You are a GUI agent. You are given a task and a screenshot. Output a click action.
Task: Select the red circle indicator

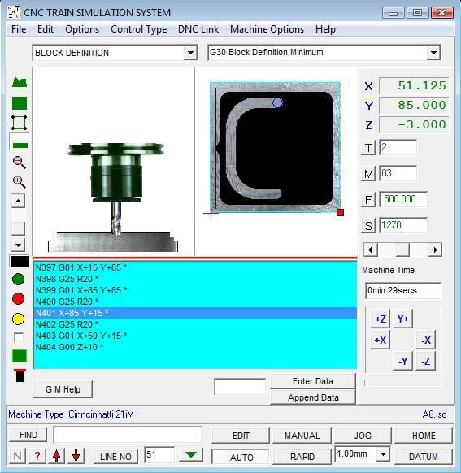pyautogui.click(x=18, y=298)
